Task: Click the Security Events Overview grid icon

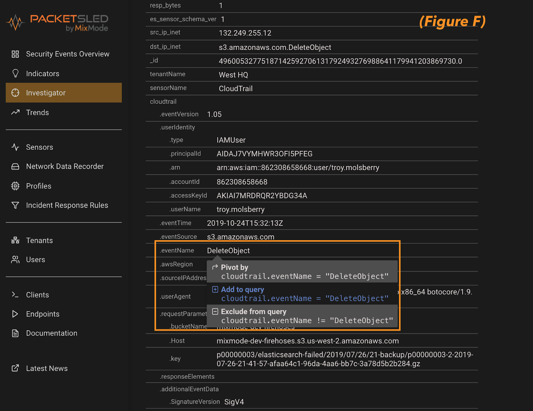Action: tap(15, 54)
